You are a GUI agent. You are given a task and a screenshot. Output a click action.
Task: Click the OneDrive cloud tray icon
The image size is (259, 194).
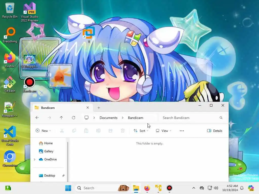202,188
